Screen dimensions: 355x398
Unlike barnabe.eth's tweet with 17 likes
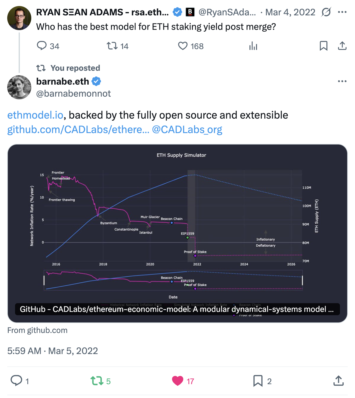(178, 381)
